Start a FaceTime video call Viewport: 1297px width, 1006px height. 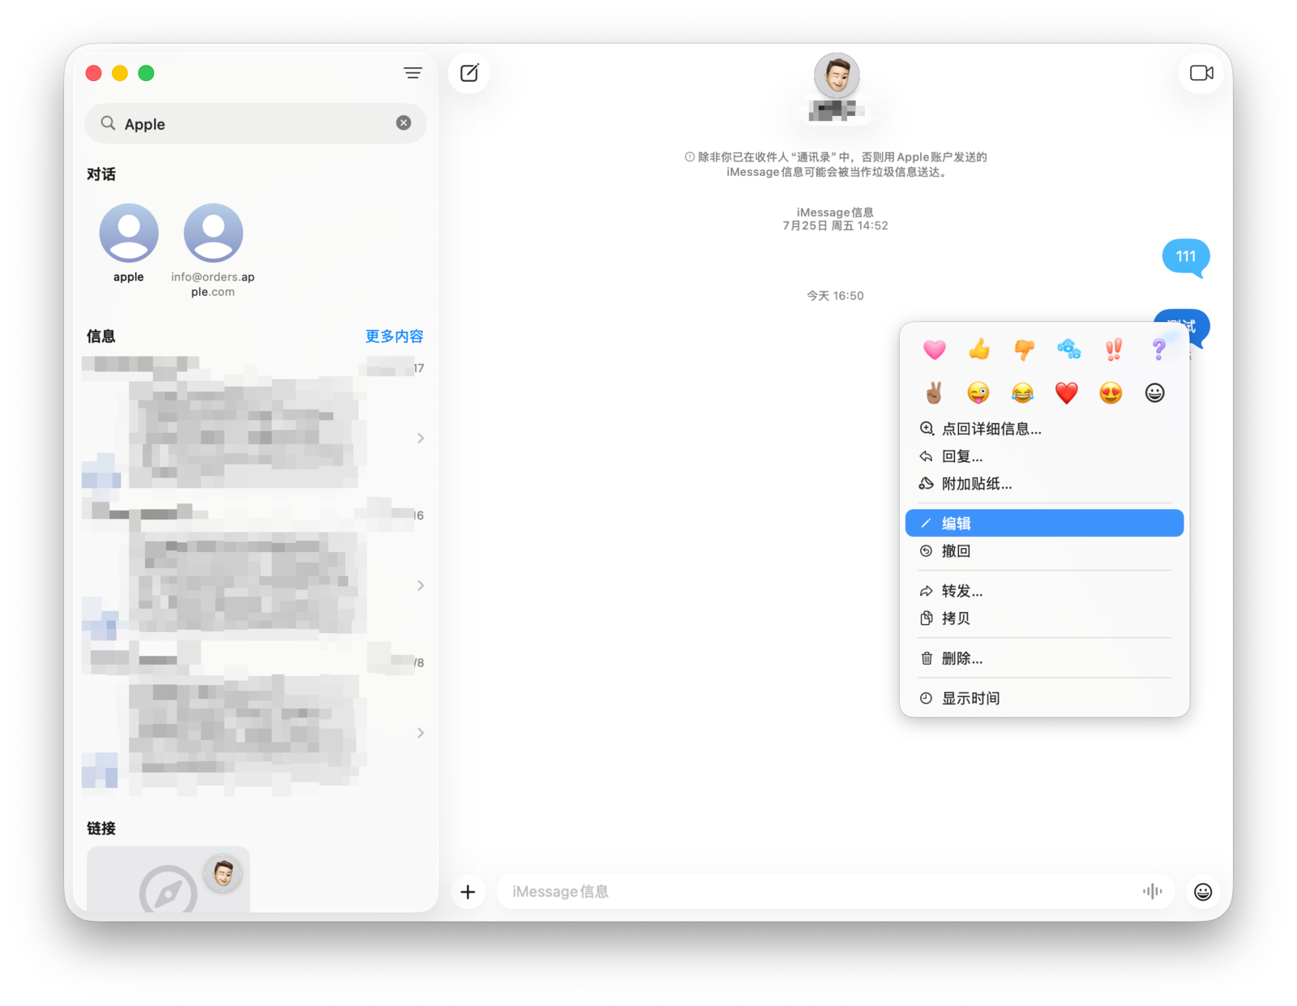coord(1201,73)
